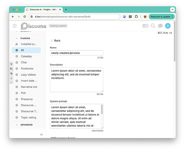Open the chat bubble icon
The image size is (185, 150).
click(x=160, y=26)
